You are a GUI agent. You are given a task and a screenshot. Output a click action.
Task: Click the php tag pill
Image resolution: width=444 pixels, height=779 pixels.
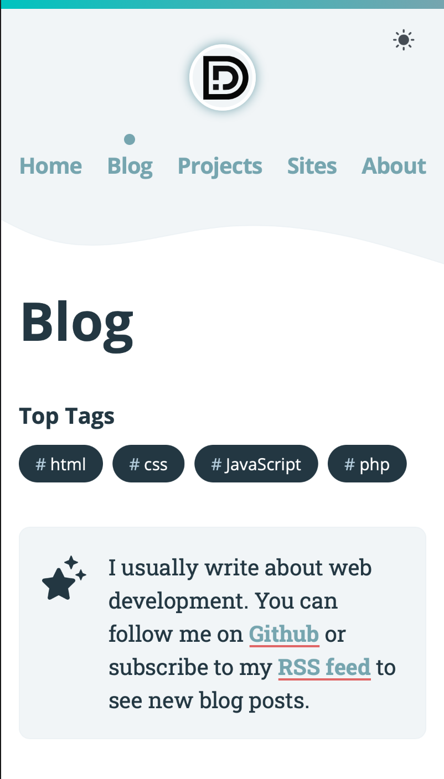[367, 464]
